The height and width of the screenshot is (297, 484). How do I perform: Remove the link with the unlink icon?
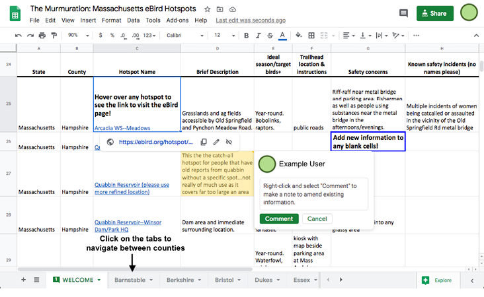coord(229,142)
